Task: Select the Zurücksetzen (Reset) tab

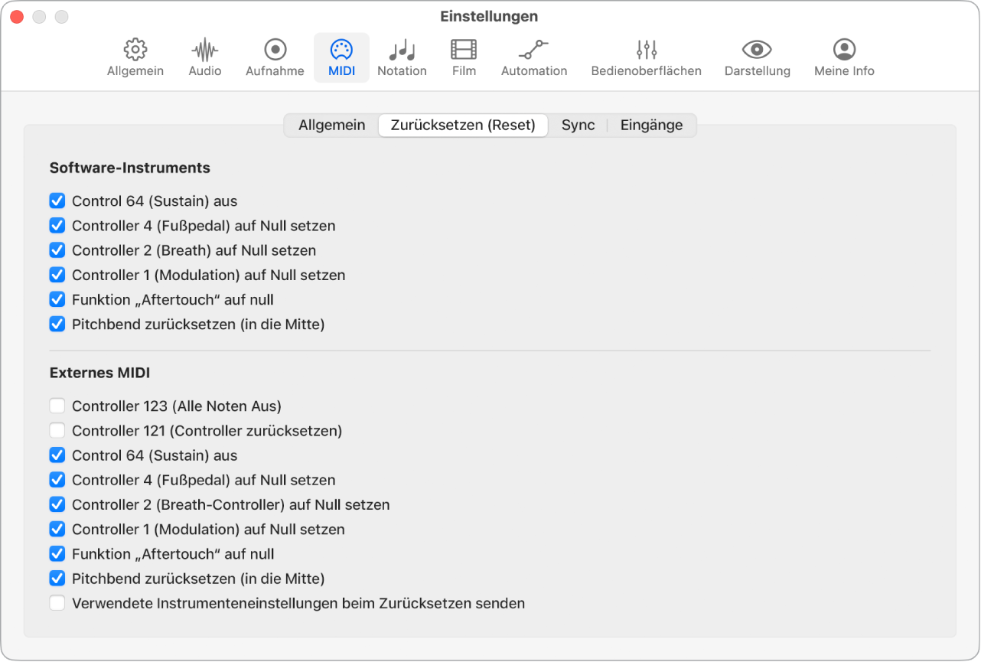Action: coord(462,125)
